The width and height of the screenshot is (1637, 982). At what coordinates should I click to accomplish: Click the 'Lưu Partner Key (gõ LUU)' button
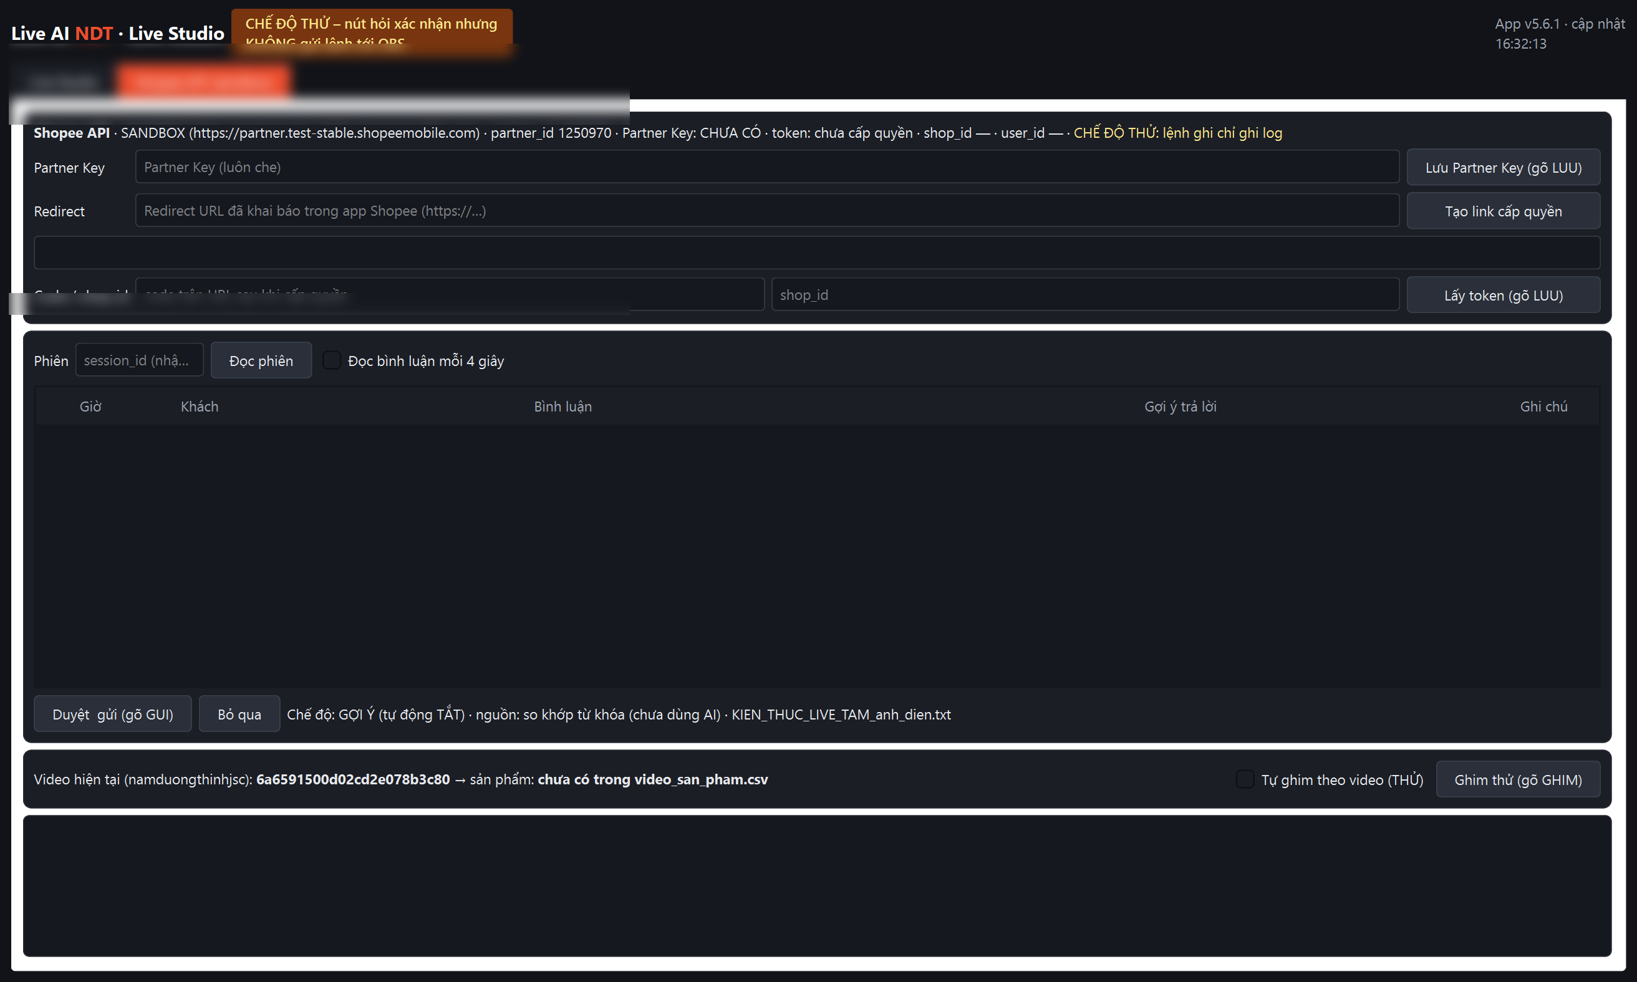1504,168
